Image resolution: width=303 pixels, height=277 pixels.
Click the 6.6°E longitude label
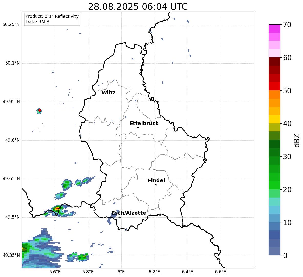pyautogui.click(x=221, y=272)
